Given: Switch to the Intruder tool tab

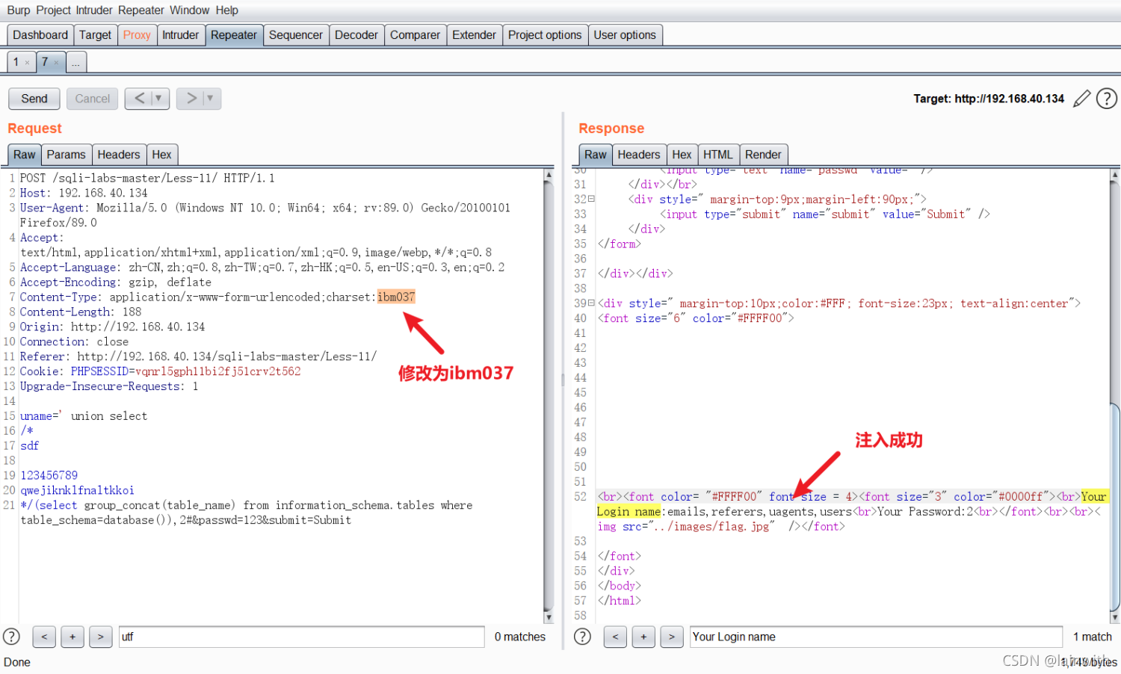Looking at the screenshot, I should (x=181, y=35).
